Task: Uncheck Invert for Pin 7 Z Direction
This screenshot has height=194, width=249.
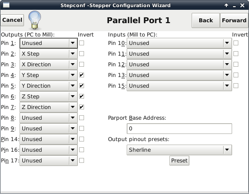Action: [x=81, y=107]
